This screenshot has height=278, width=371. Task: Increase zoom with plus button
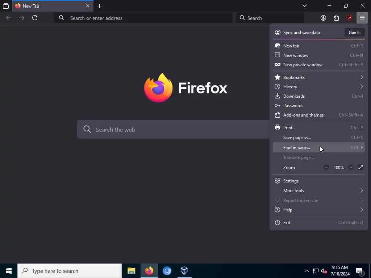point(351,167)
